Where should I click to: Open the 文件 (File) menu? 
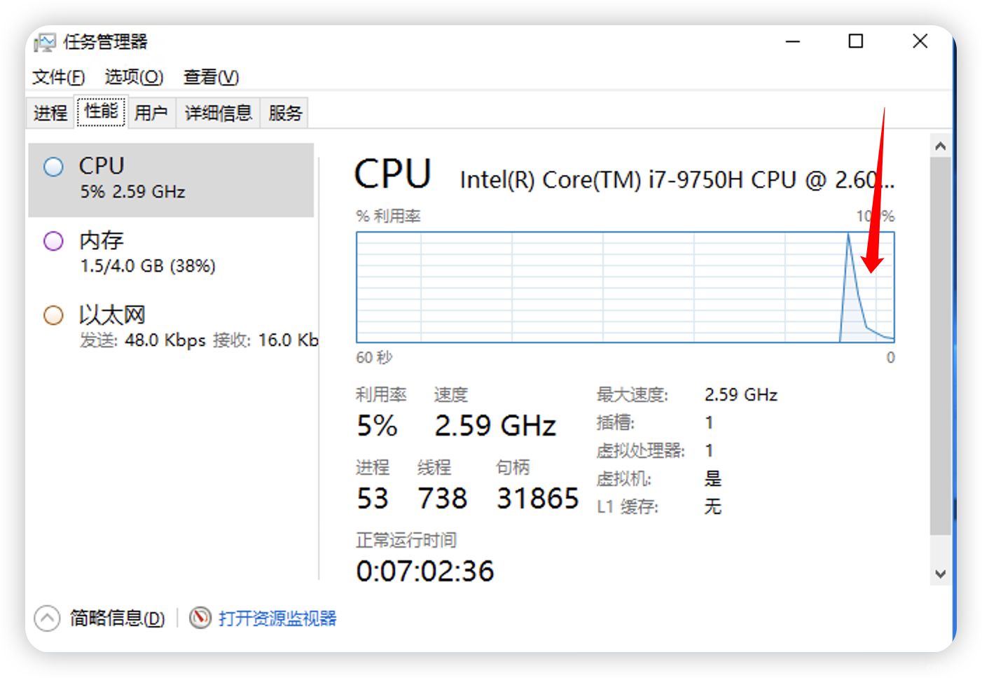click(x=57, y=77)
